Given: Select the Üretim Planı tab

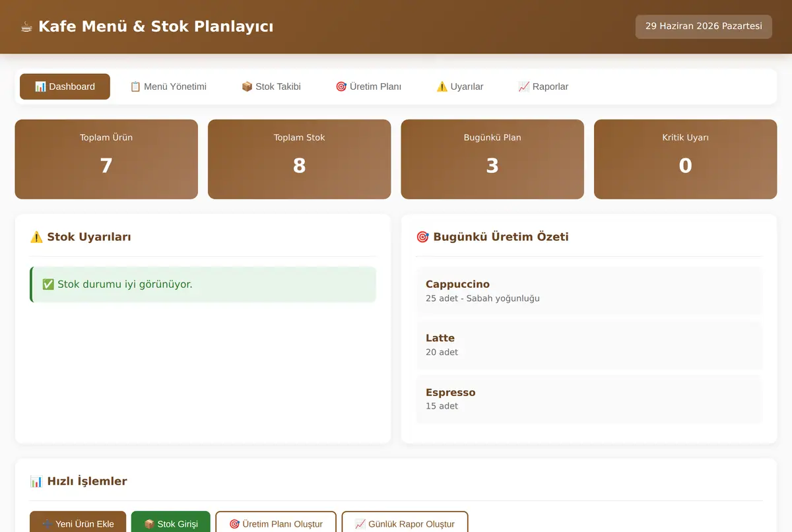Looking at the screenshot, I should click(x=368, y=86).
